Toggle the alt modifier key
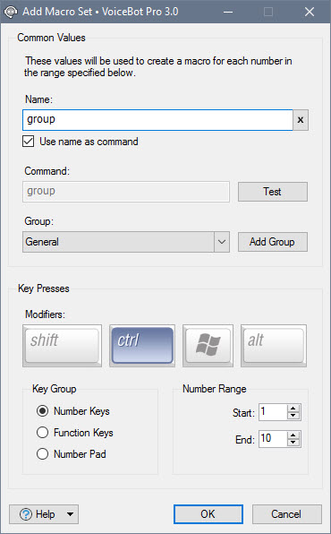The image size is (331, 534). click(274, 345)
